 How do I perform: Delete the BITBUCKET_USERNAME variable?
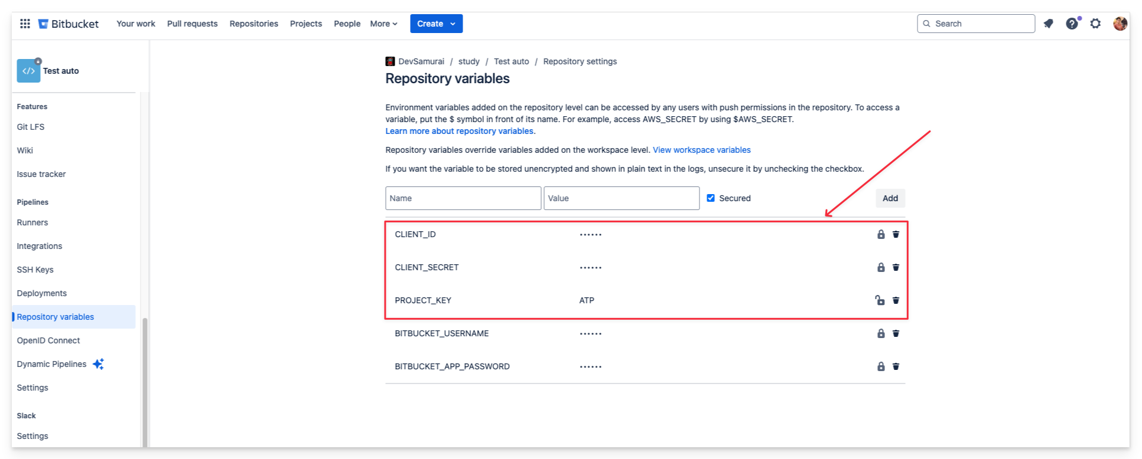tap(896, 333)
